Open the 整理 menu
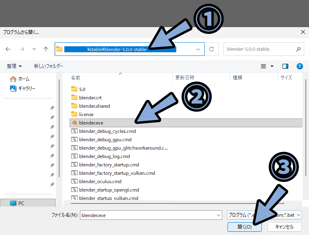The height and width of the screenshot is (235, 309). click(x=14, y=66)
